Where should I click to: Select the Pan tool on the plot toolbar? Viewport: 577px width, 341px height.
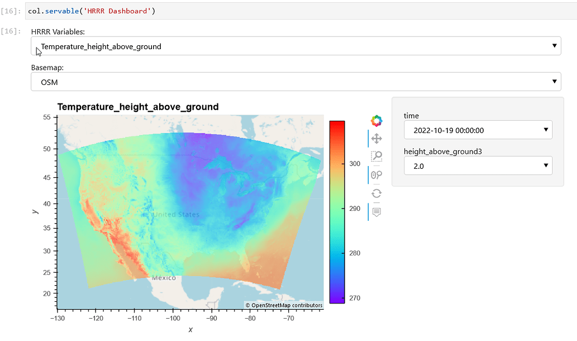376,138
